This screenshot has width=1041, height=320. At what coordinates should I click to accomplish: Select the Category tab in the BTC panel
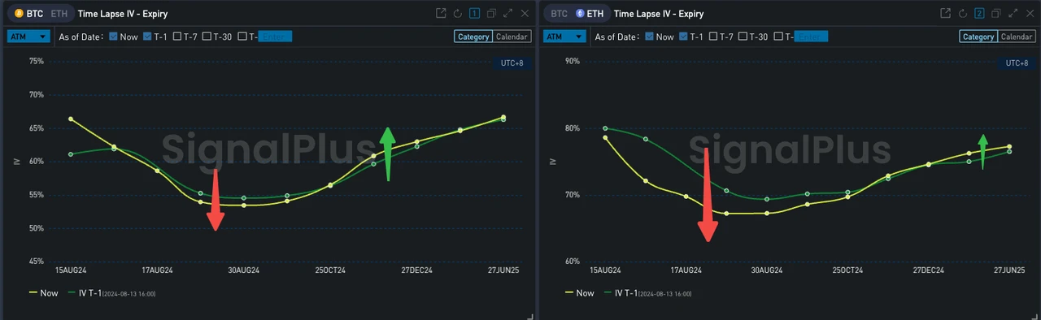473,37
